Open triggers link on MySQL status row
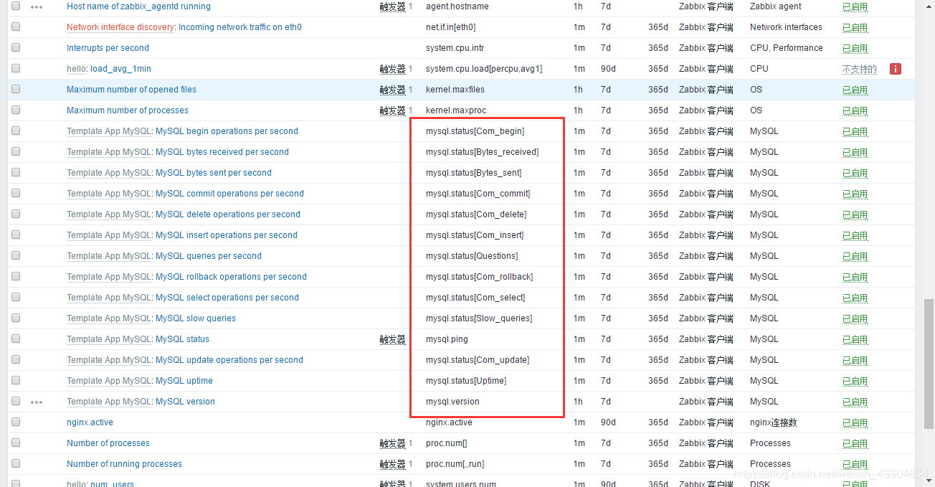 point(393,339)
